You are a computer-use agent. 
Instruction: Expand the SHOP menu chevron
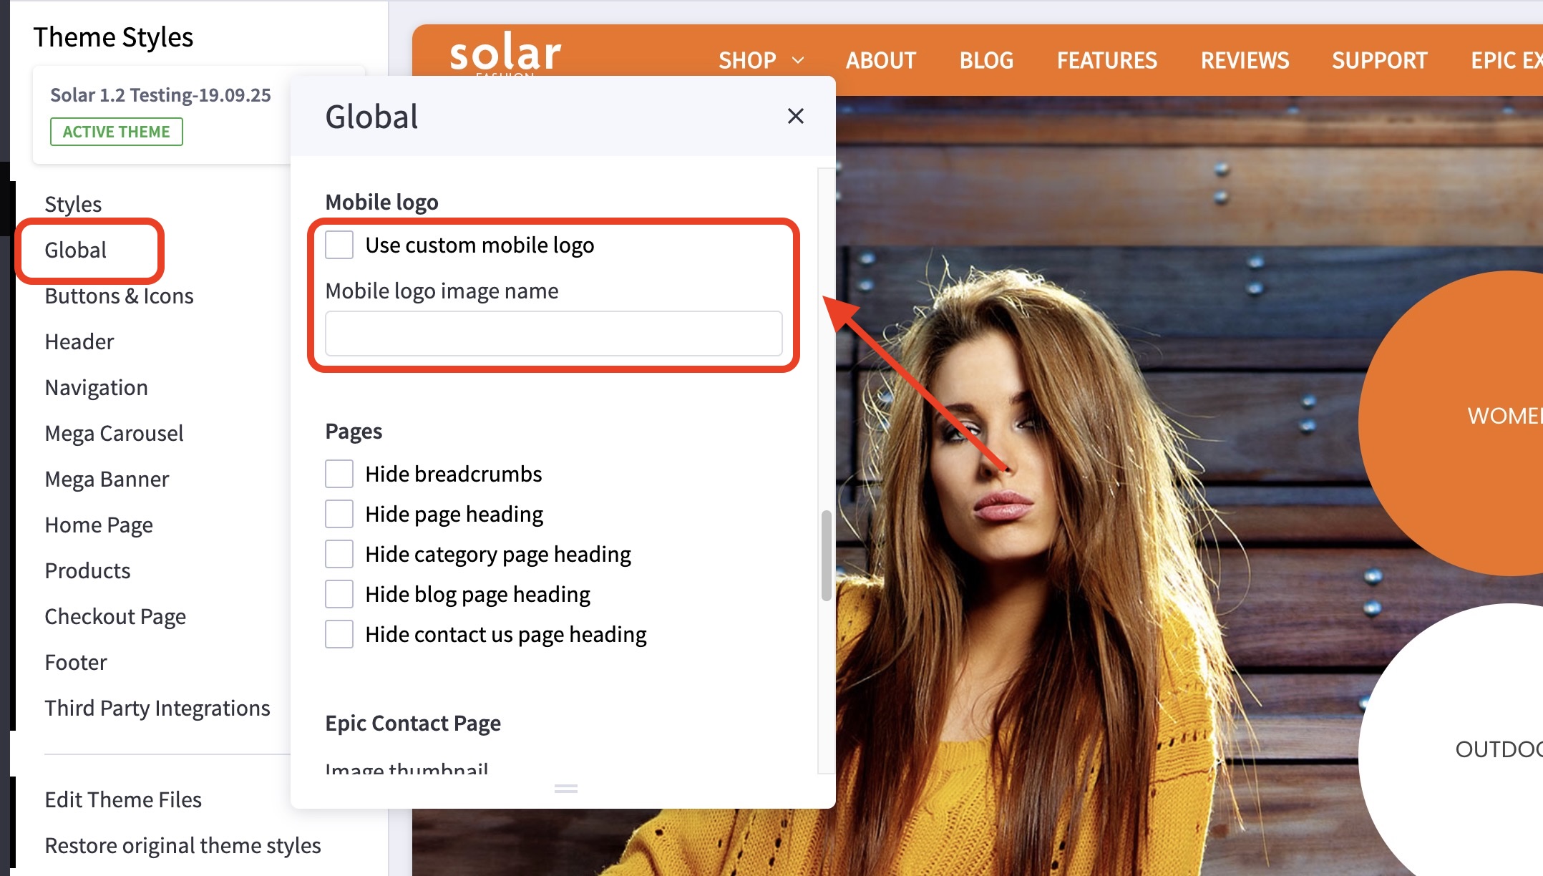click(x=798, y=60)
